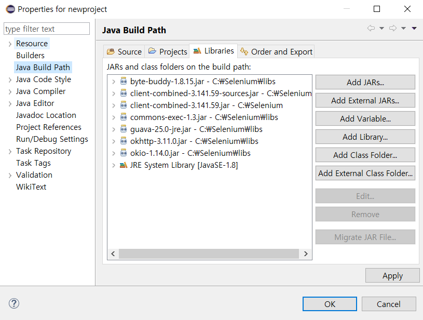Select Builders in the tree
This screenshot has height=320, width=423.
30,56
